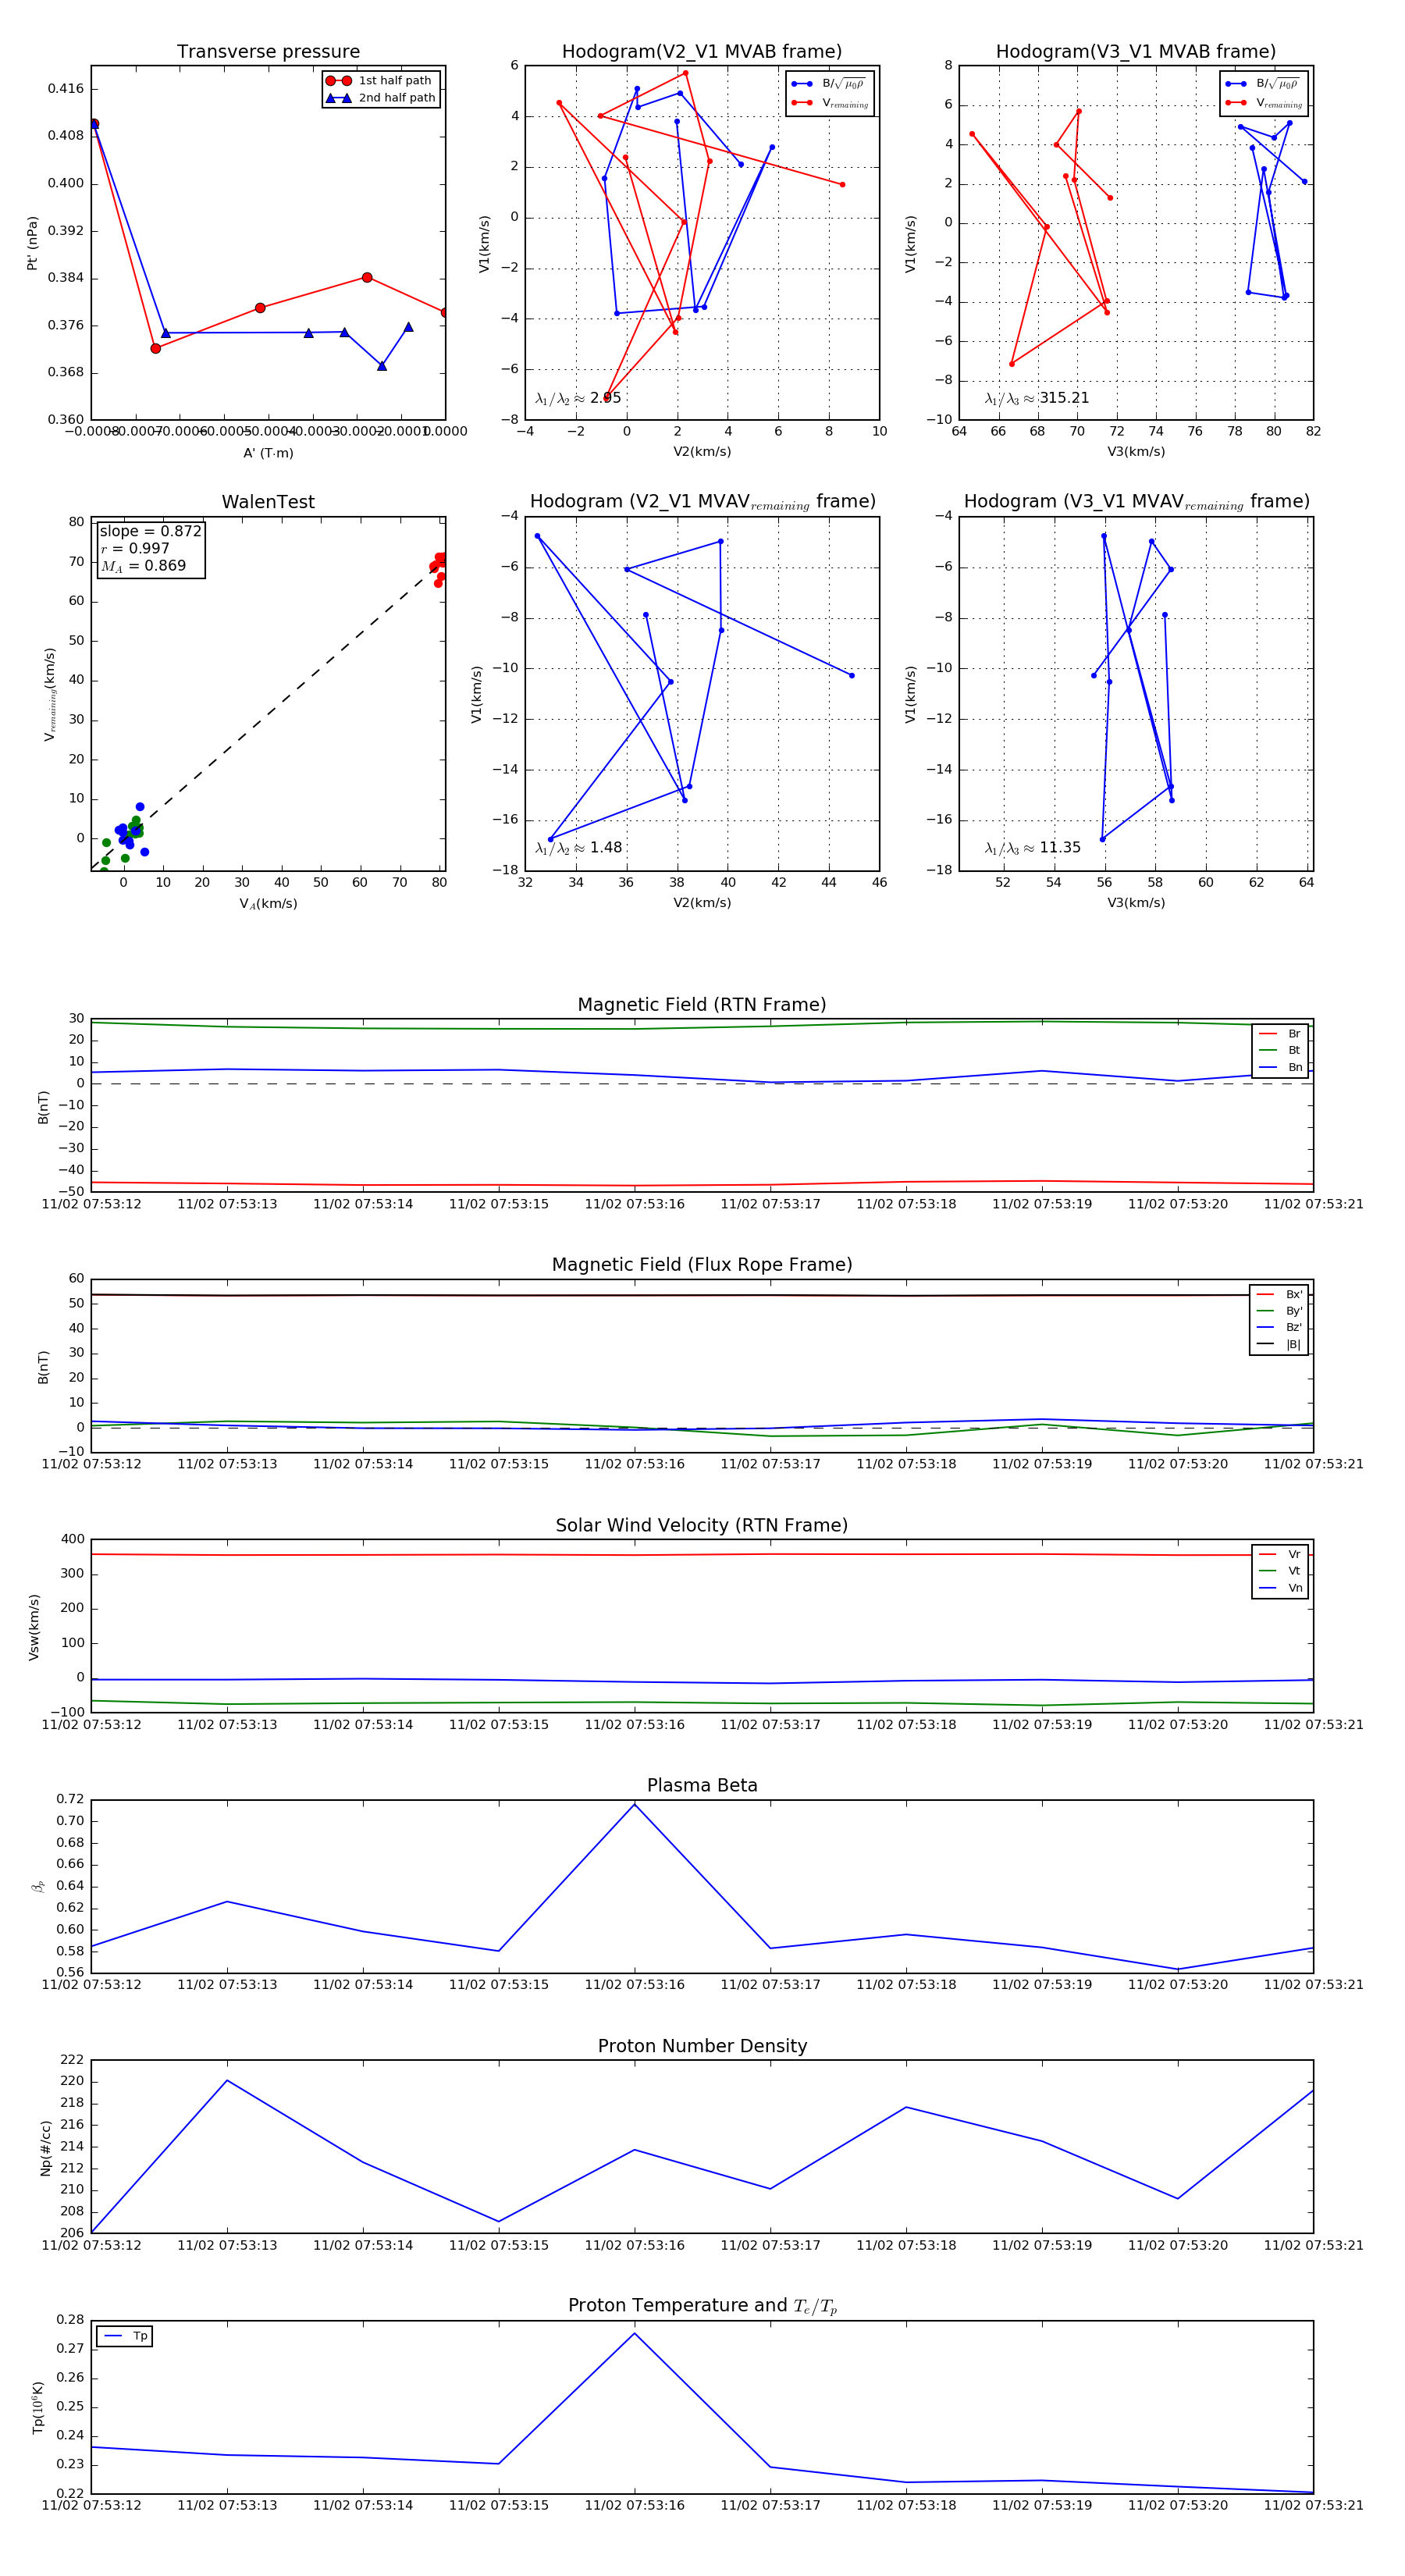
Task: Click the Plasma Beta peak at 07:53:16
Action: point(634,1804)
